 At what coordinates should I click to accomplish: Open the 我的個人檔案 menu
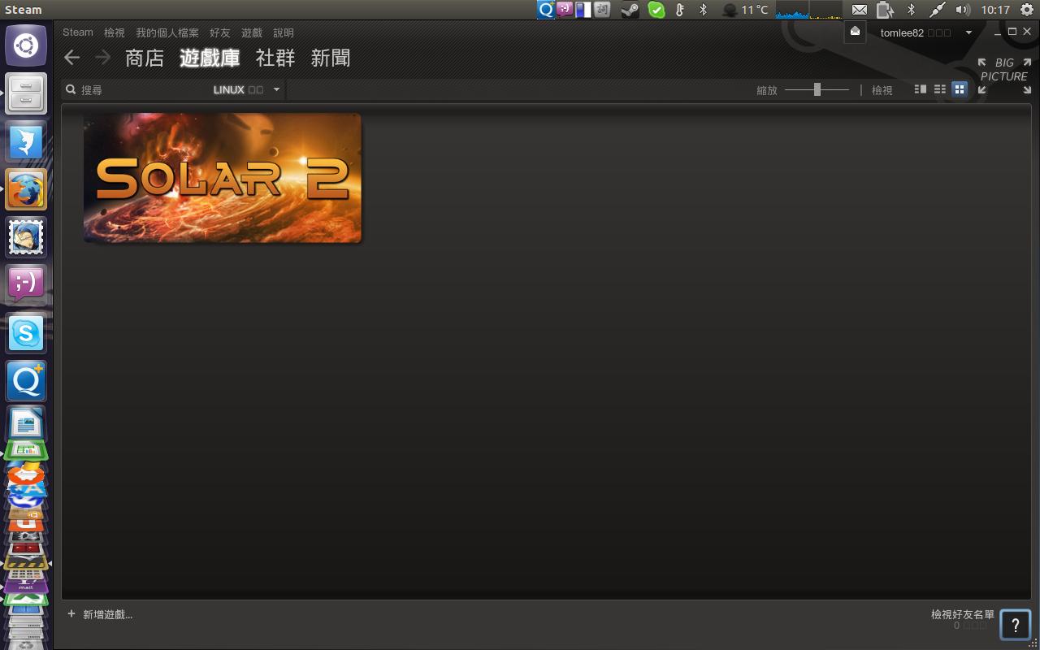[x=167, y=32]
